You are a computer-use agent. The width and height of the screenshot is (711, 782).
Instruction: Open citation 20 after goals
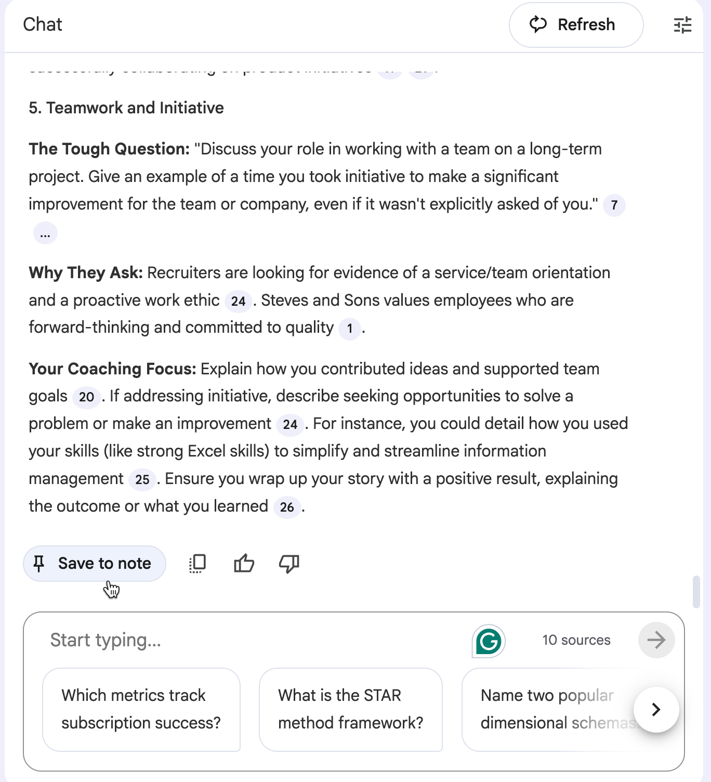(86, 397)
